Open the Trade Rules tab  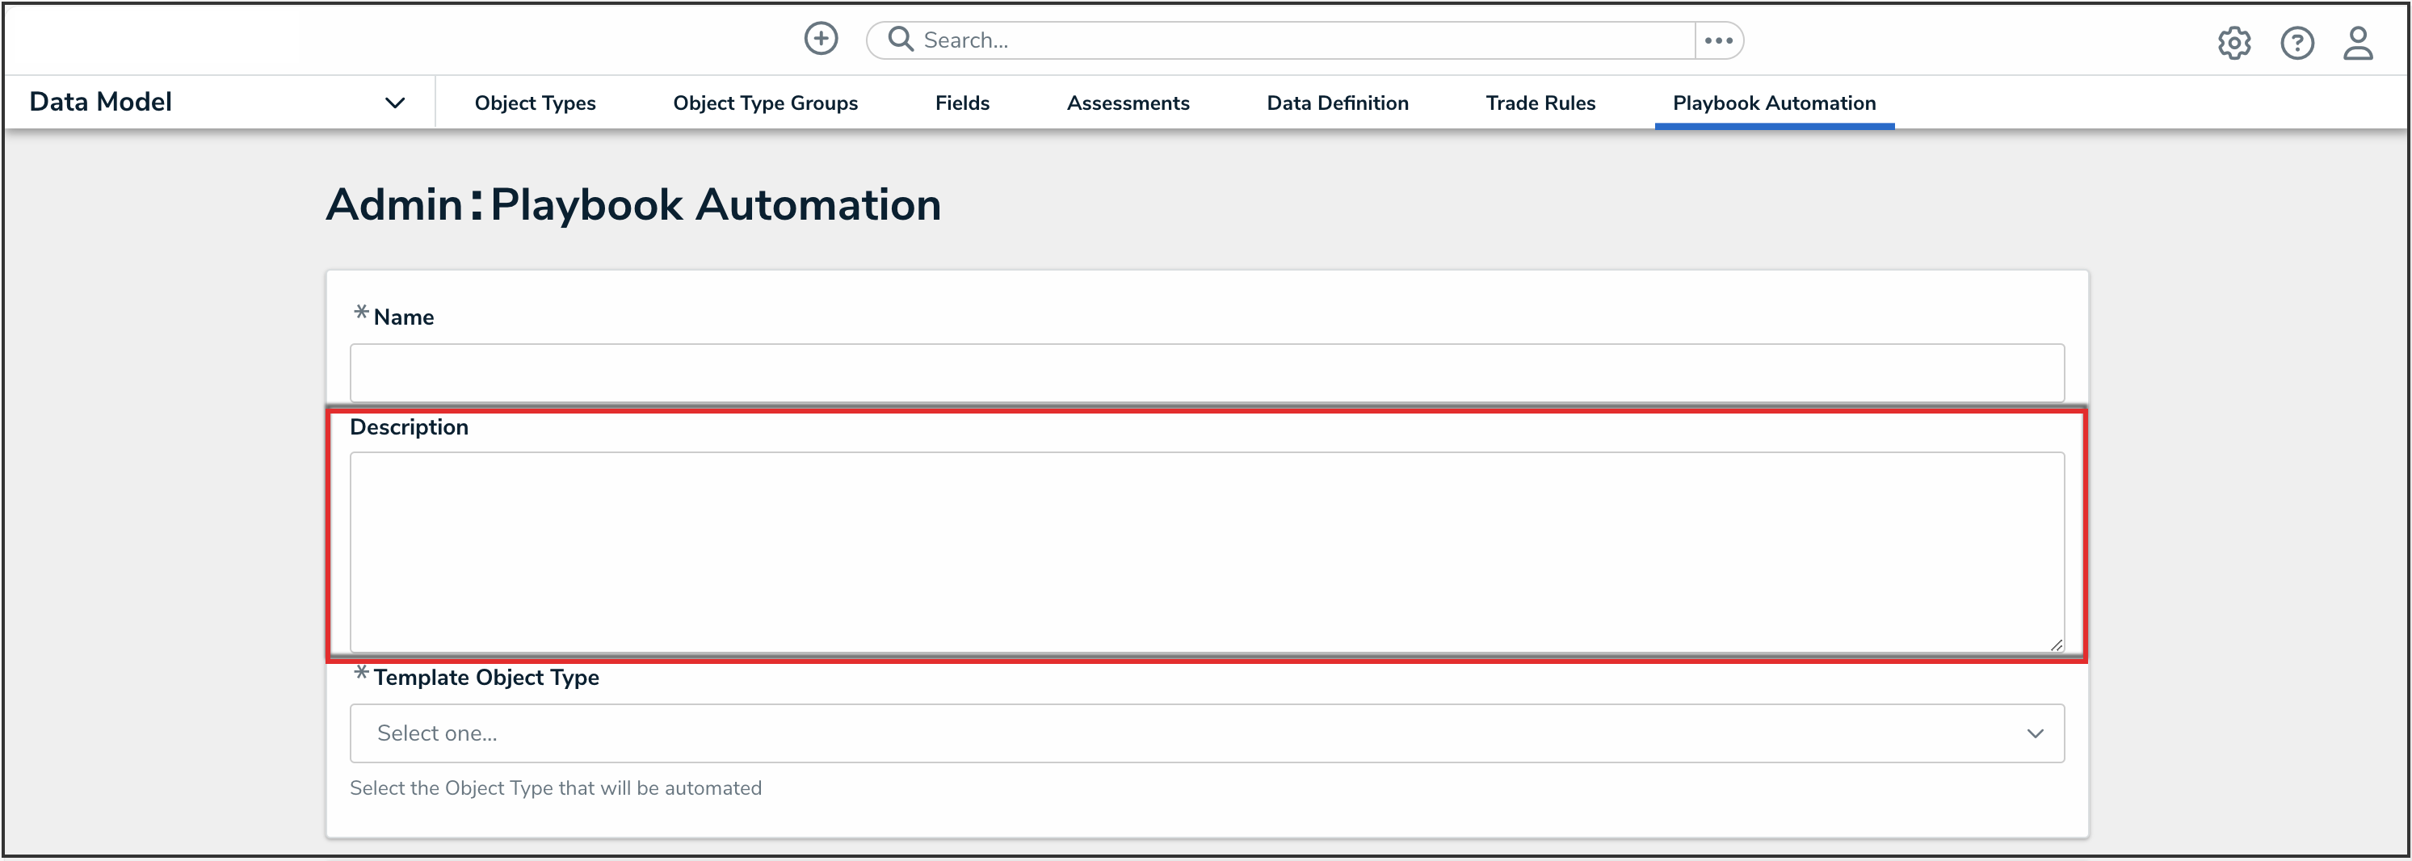tap(1540, 103)
